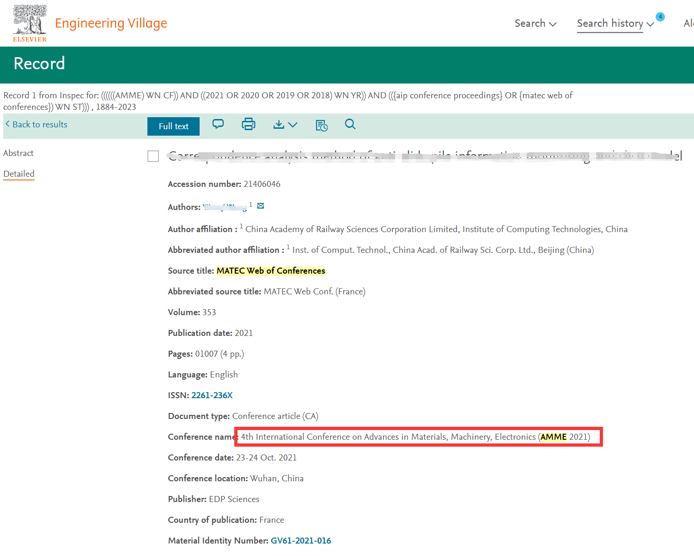Click the conference location Wuhan, China

tap(277, 478)
